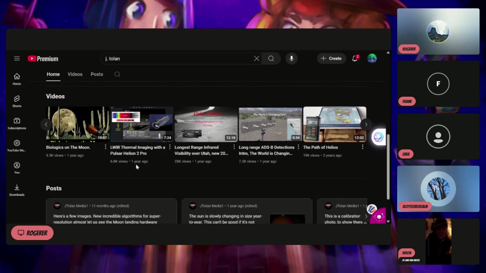Image resolution: width=486 pixels, height=273 pixels.
Task: Submit search with magnifier button
Action: [x=271, y=58]
